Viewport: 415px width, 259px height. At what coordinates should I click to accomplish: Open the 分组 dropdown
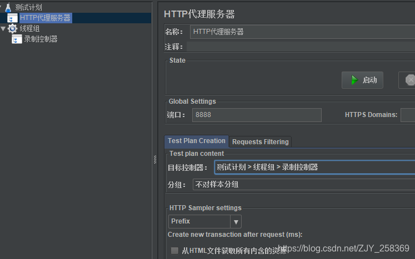(304, 185)
